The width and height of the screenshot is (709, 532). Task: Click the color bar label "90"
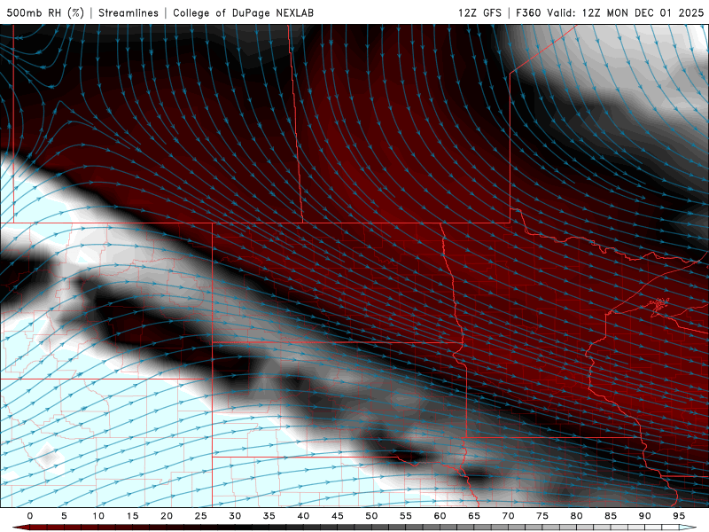(x=644, y=516)
